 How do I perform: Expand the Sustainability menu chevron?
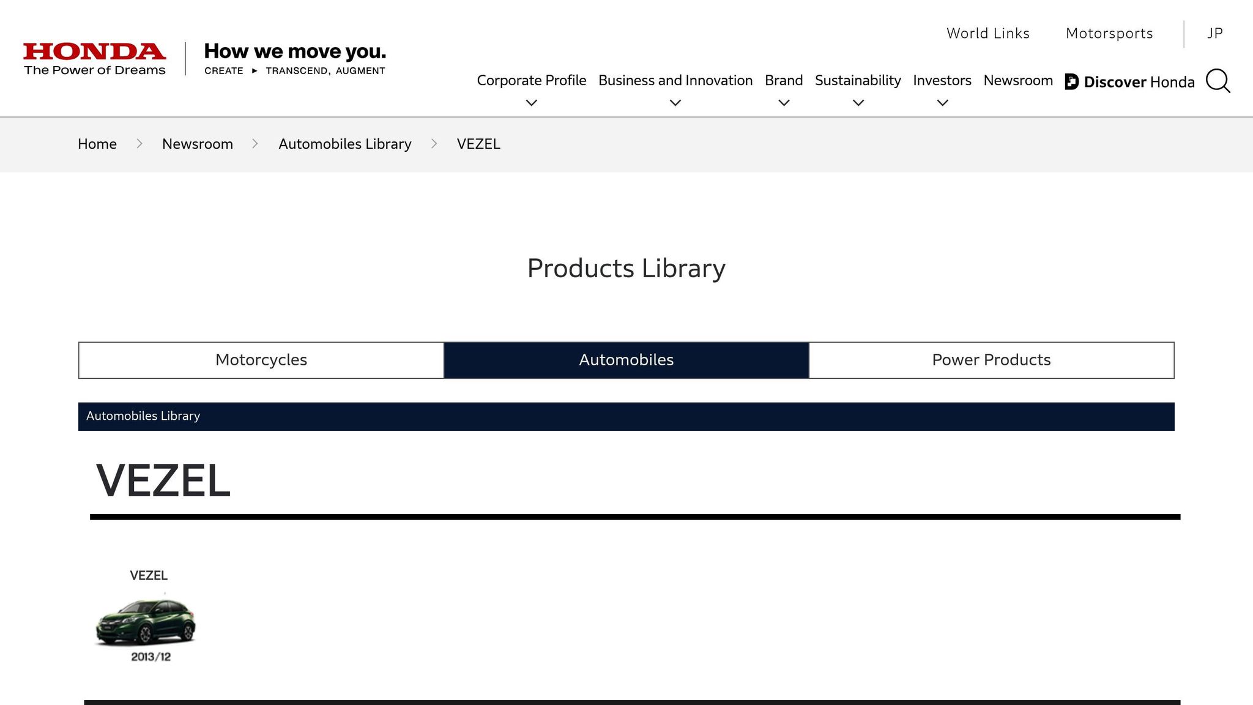[858, 103]
